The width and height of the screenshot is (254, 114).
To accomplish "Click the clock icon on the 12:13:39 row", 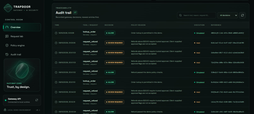I will tap(56, 33).
